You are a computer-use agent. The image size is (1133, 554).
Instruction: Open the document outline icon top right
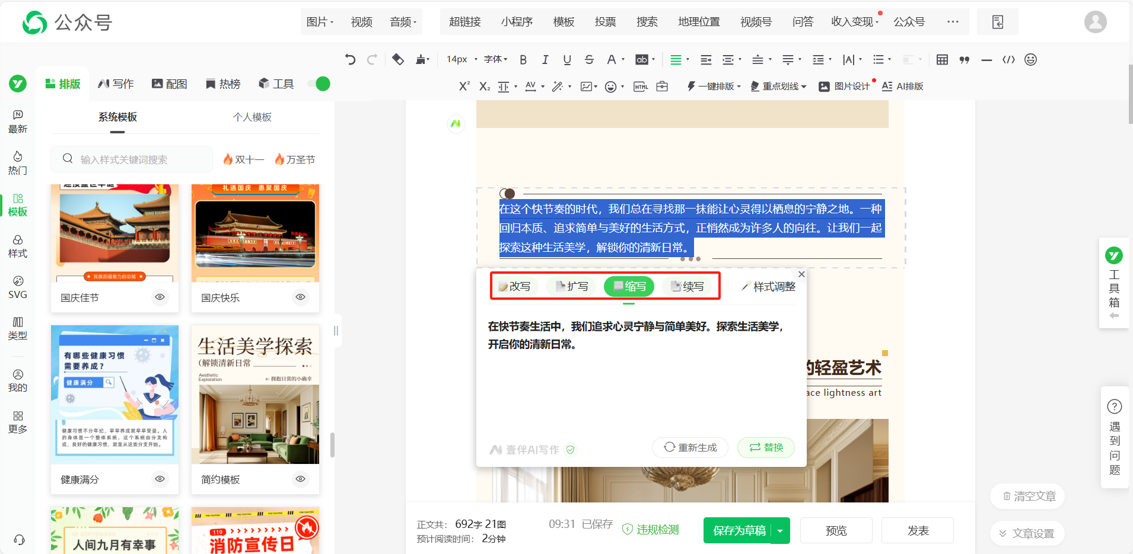pos(998,22)
